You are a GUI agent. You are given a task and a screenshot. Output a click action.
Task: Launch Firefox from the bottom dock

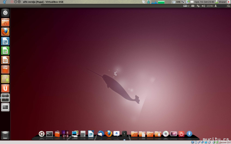click(x=109, y=134)
